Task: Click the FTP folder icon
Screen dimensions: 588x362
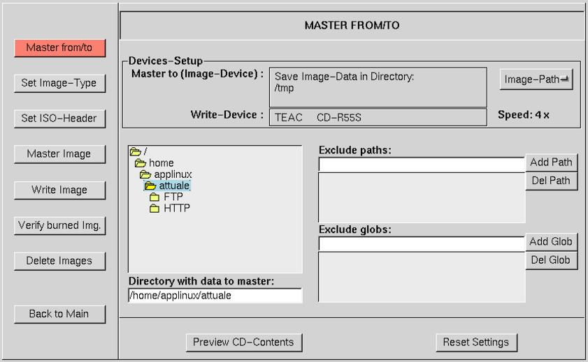Action: coord(155,197)
